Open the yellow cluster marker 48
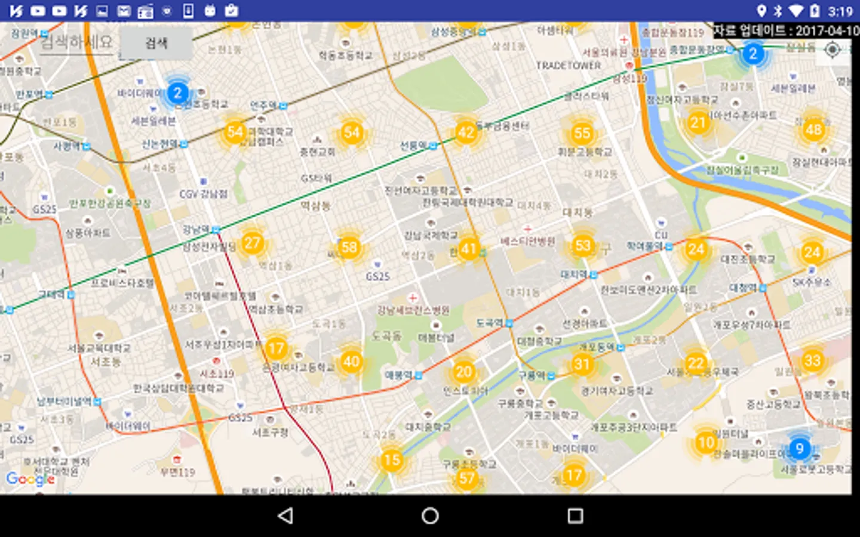Image resolution: width=860 pixels, height=537 pixels. (x=813, y=129)
